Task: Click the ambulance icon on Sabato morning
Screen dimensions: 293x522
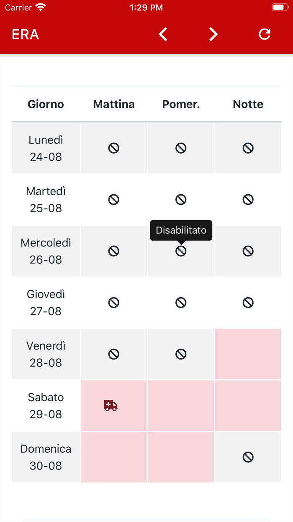Action: pos(111,405)
